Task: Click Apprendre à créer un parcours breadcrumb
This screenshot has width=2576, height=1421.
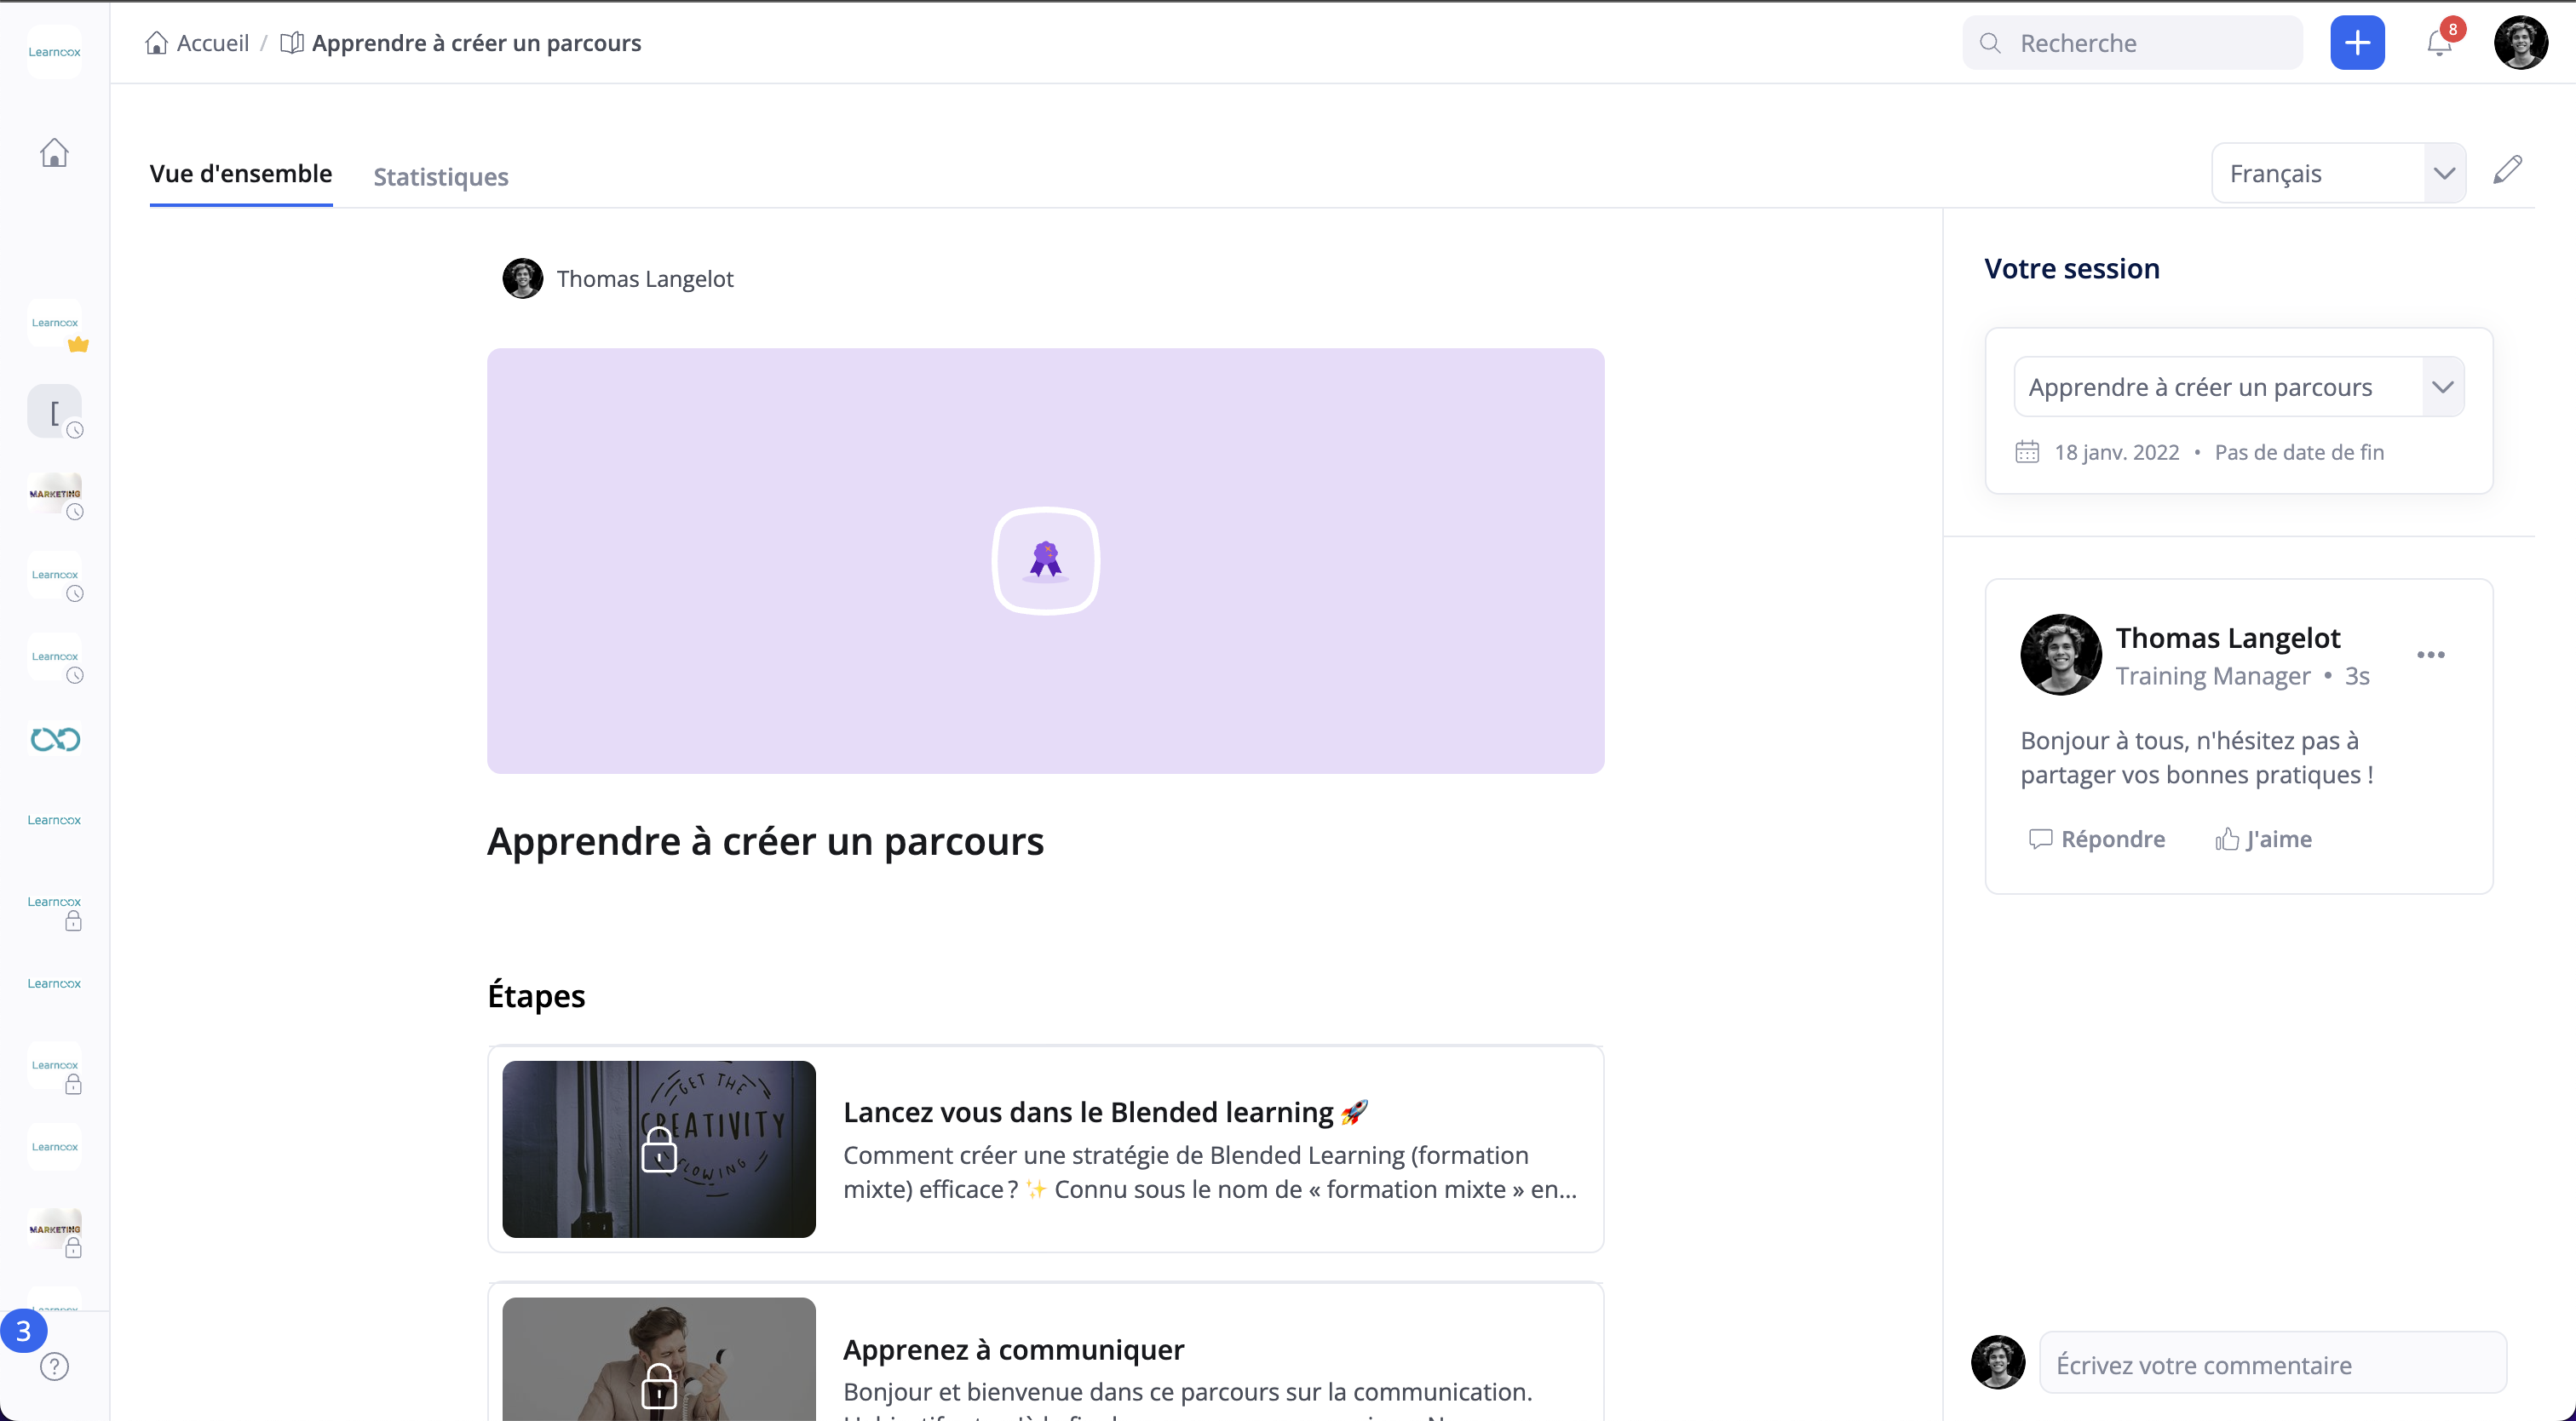Action: pos(476,43)
